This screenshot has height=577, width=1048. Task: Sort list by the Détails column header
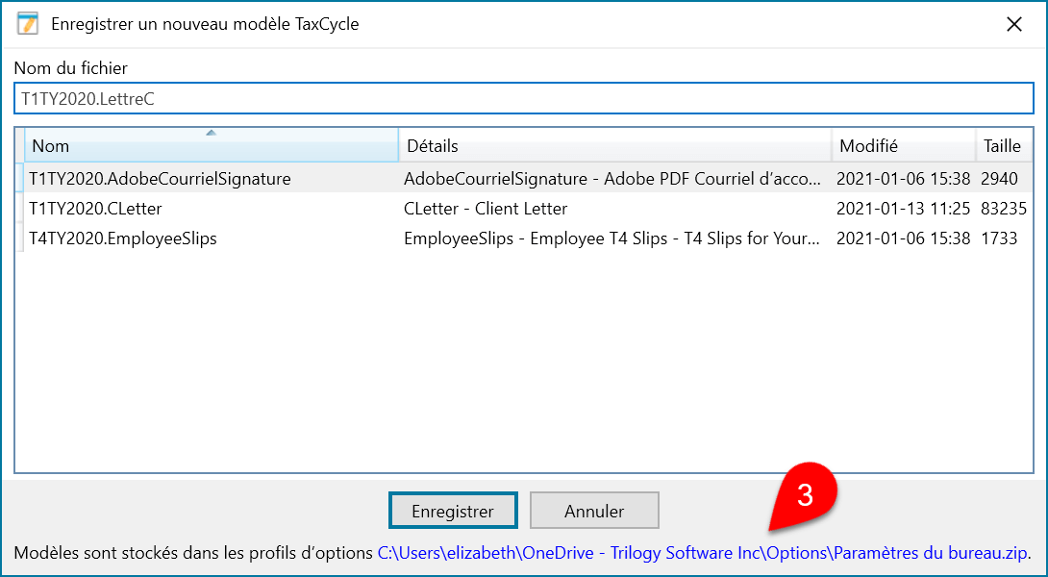click(615, 145)
